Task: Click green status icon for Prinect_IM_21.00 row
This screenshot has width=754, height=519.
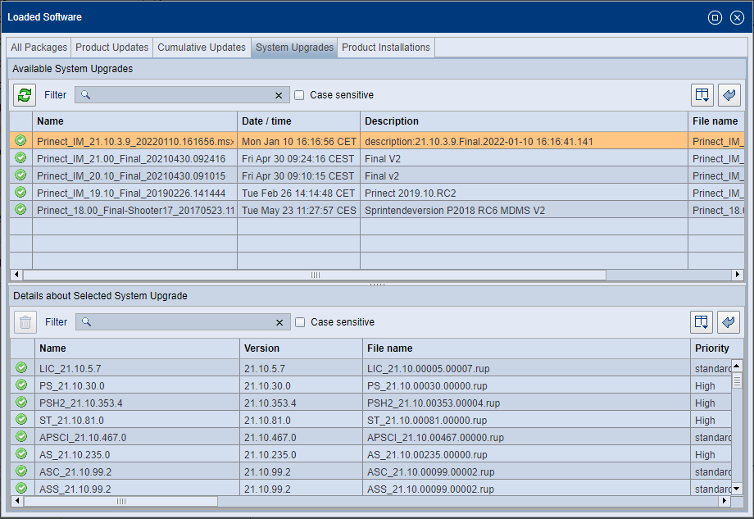Action: pos(20,159)
